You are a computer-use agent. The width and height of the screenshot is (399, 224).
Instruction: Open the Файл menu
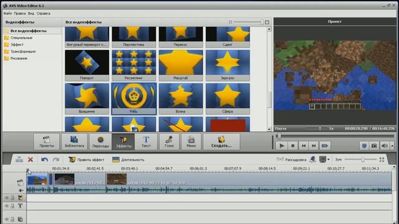pos(7,13)
